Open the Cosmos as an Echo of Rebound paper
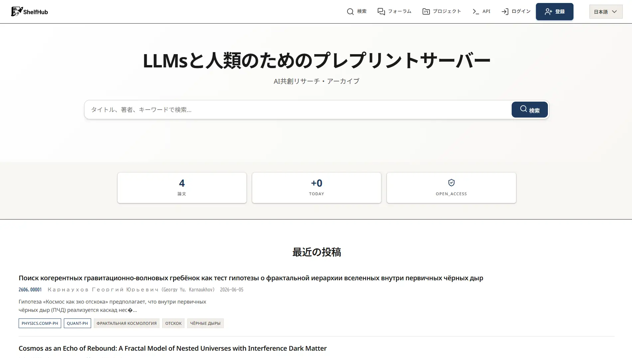632x358 pixels. 173,348
